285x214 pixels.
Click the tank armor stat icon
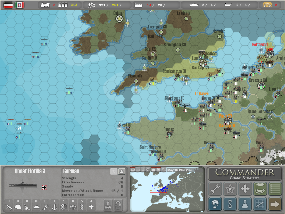coord(36,207)
